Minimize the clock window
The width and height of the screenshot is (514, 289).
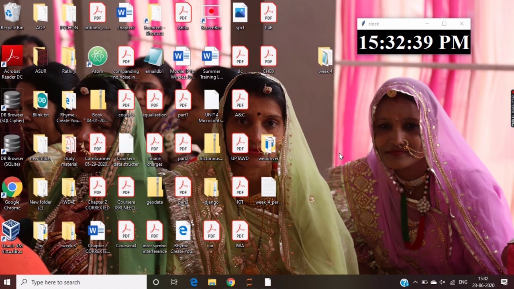(x=427, y=24)
